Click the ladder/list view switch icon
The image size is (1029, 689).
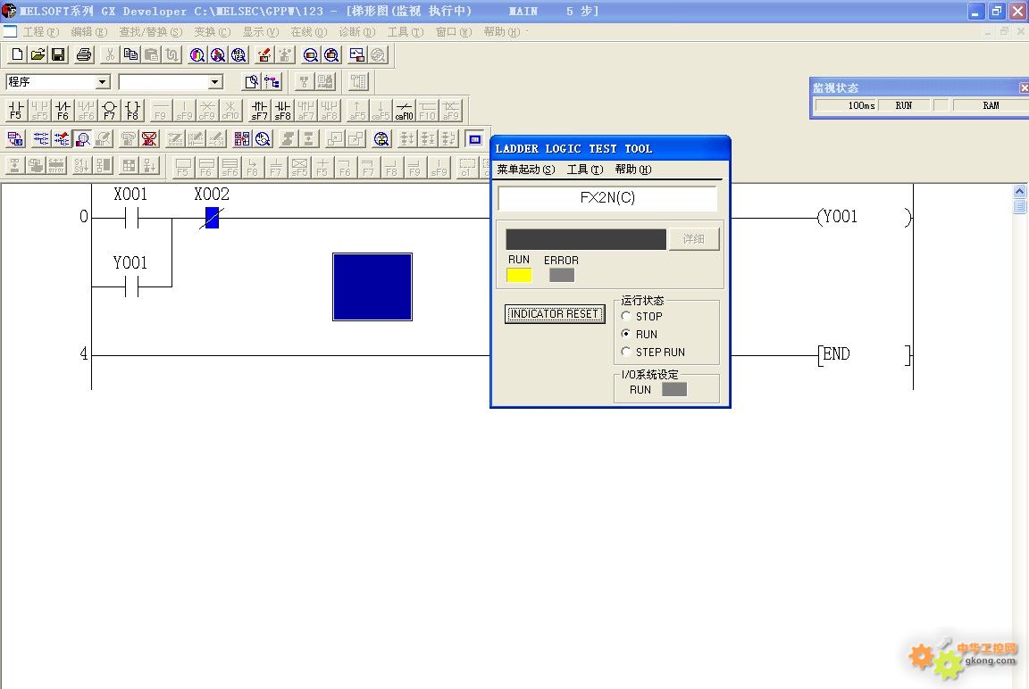tap(15, 139)
